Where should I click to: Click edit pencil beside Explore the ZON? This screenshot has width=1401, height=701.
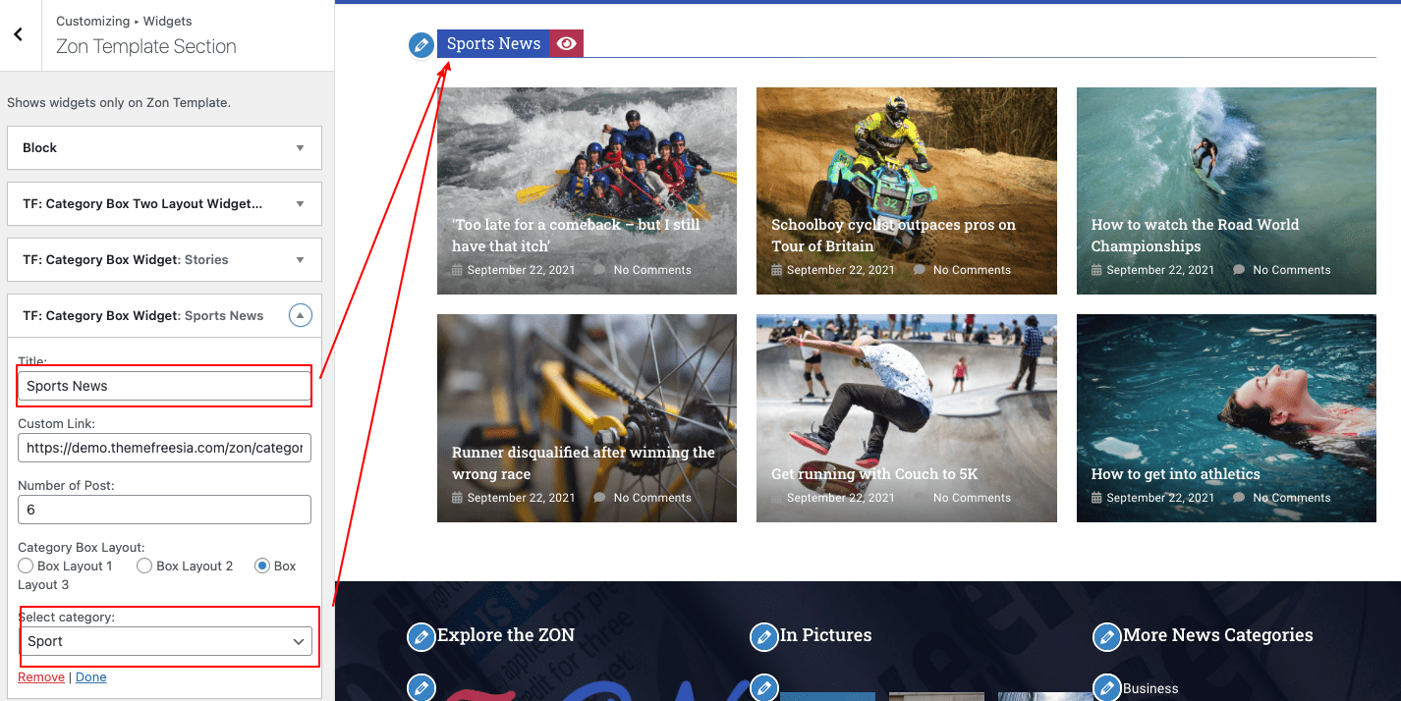coord(421,637)
